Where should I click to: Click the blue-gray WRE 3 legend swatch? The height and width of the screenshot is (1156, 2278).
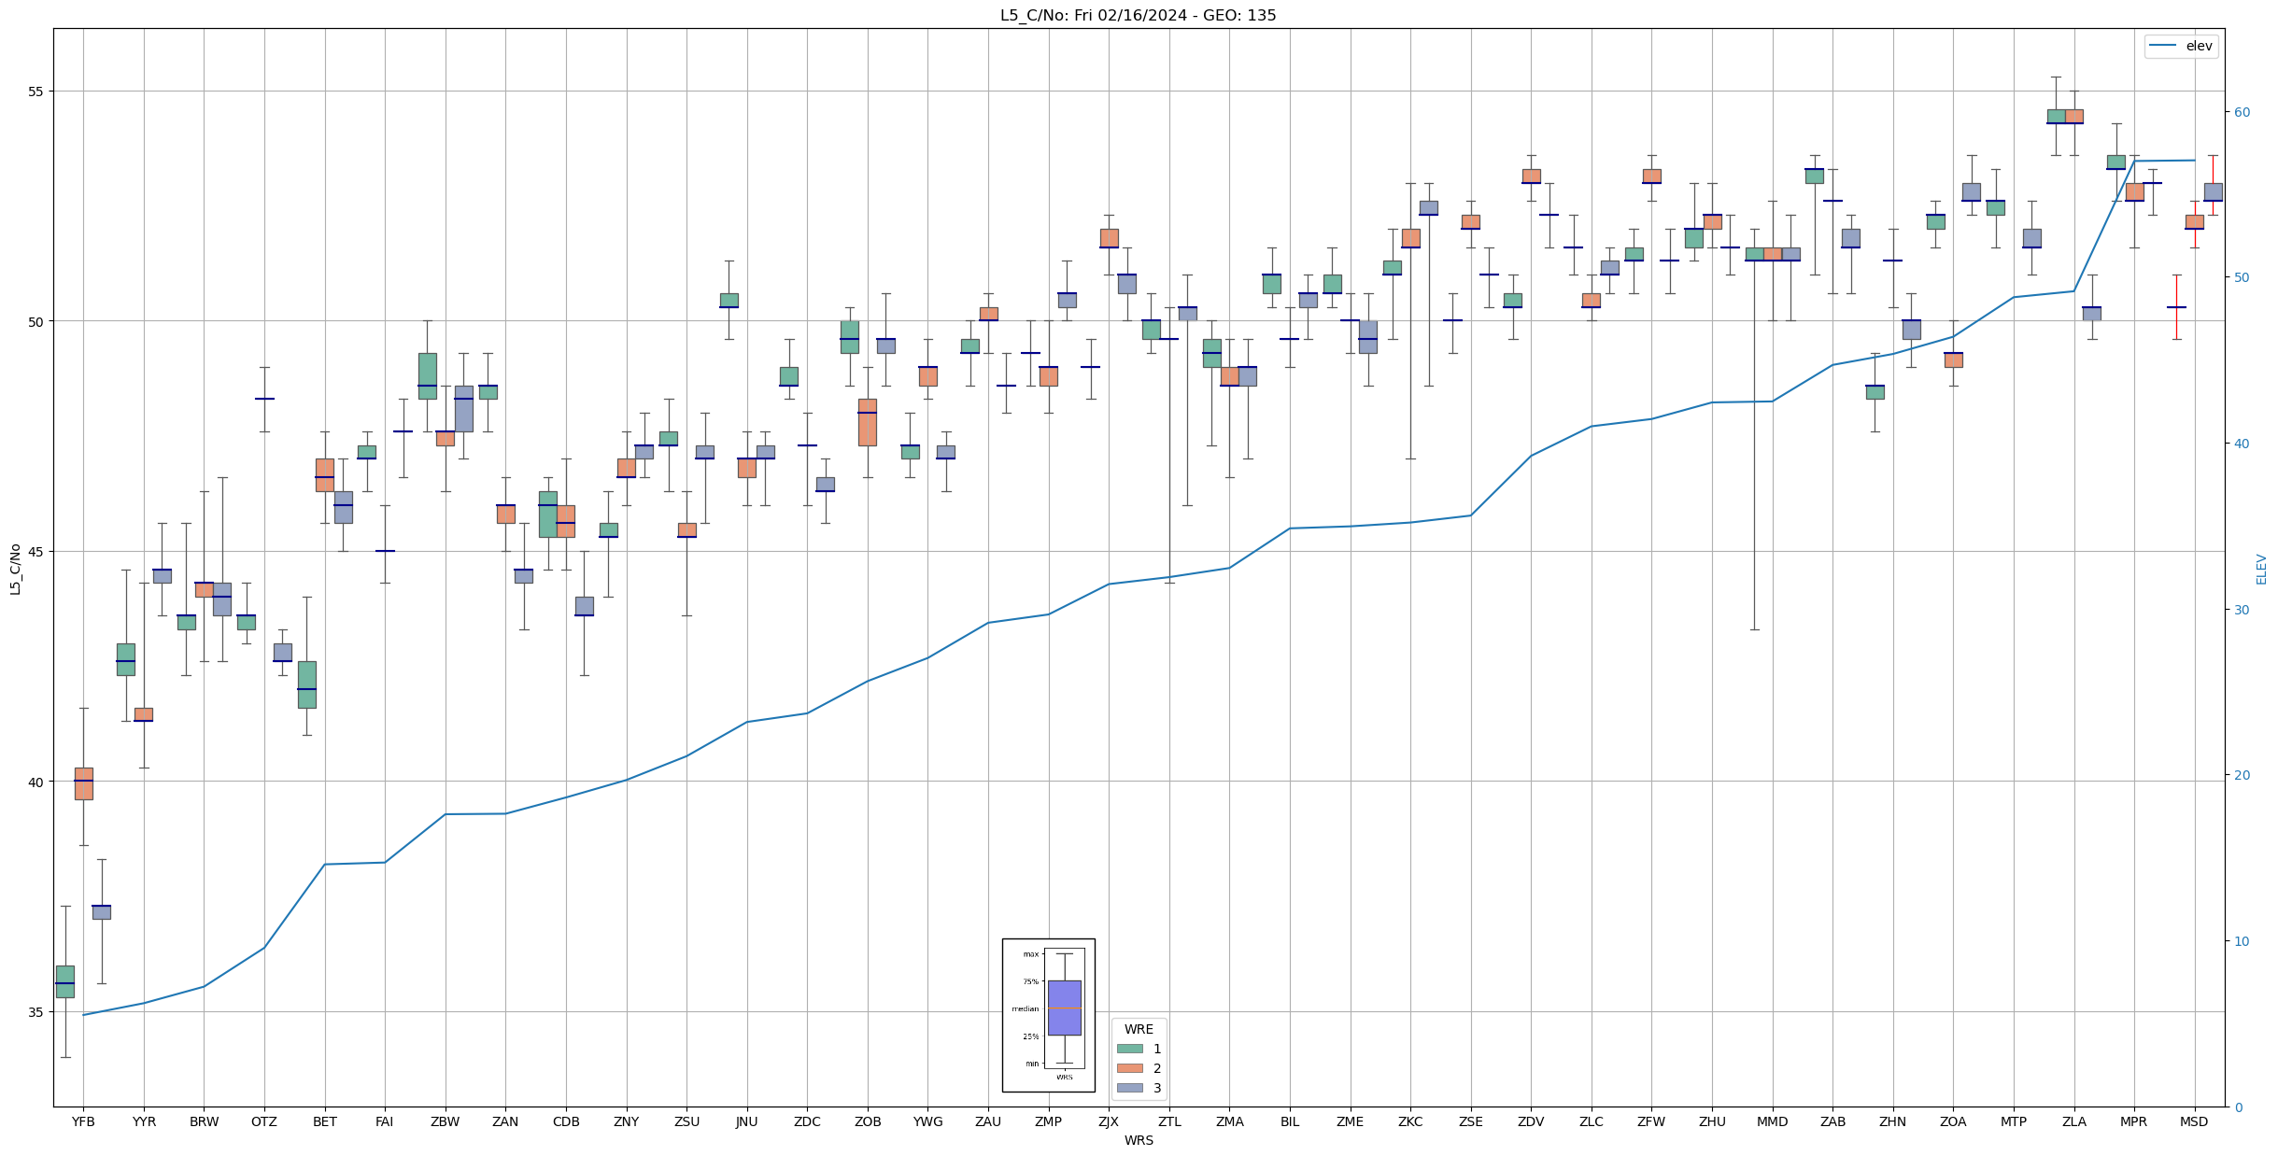pyautogui.click(x=1129, y=1088)
